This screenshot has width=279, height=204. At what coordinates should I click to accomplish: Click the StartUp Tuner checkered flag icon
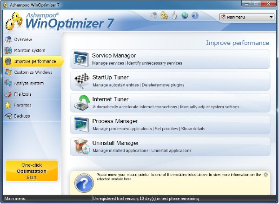click(x=81, y=81)
